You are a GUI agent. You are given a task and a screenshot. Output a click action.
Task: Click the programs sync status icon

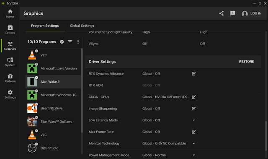click(x=62, y=42)
